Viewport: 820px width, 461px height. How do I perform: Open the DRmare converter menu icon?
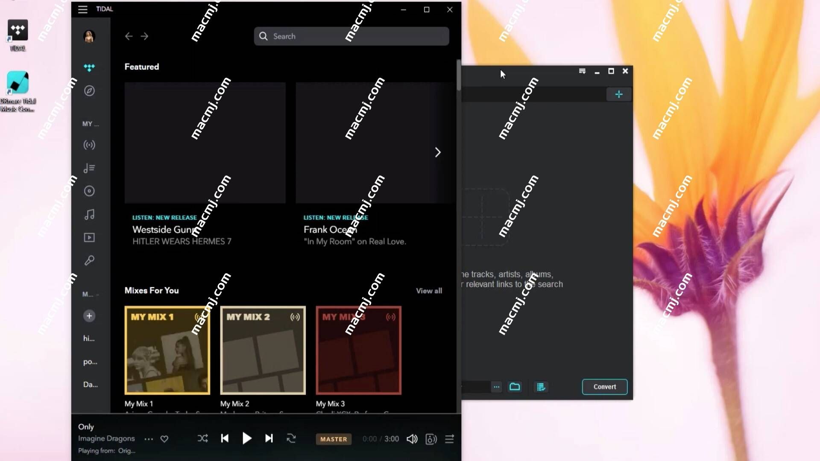click(582, 71)
